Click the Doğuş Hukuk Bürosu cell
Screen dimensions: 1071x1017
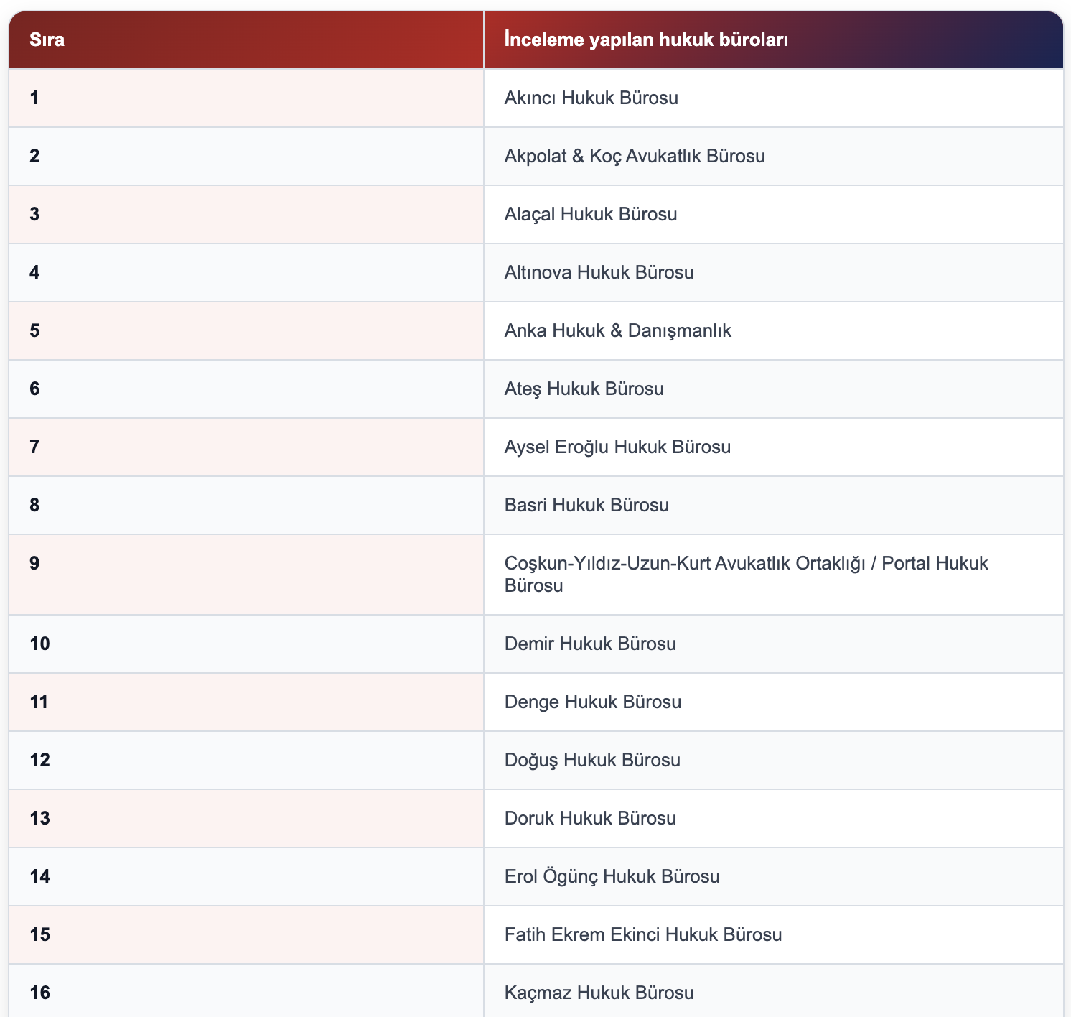coord(774,760)
